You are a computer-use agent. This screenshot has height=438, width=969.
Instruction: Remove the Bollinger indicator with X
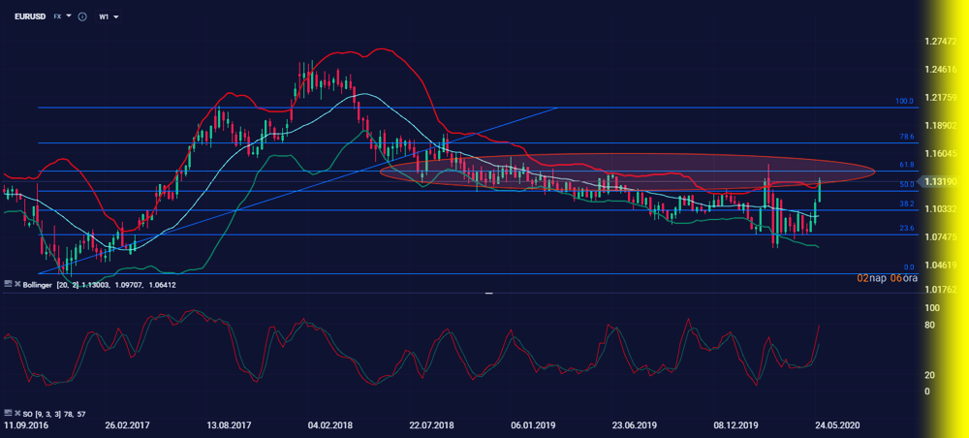[16, 285]
